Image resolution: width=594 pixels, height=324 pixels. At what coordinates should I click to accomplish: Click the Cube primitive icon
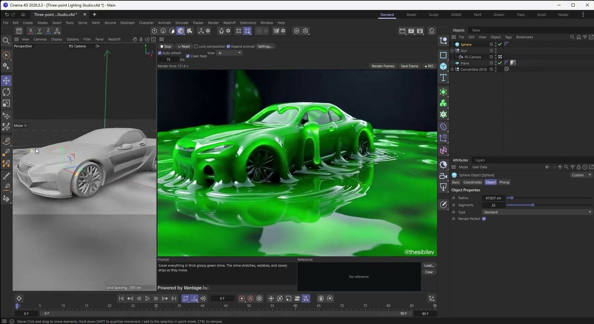443,66
